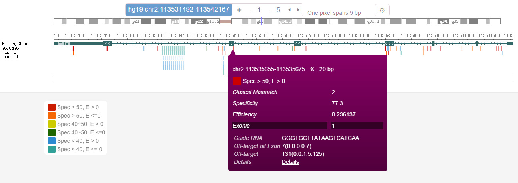518x183 pixels.
Task: Click the yellow Spec 40~50, E > 0 swatch
Action: [52, 124]
